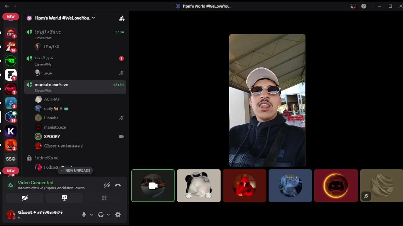The height and width of the screenshot is (226, 403).
Task: Click the Video Connected status text
Action: (36, 182)
